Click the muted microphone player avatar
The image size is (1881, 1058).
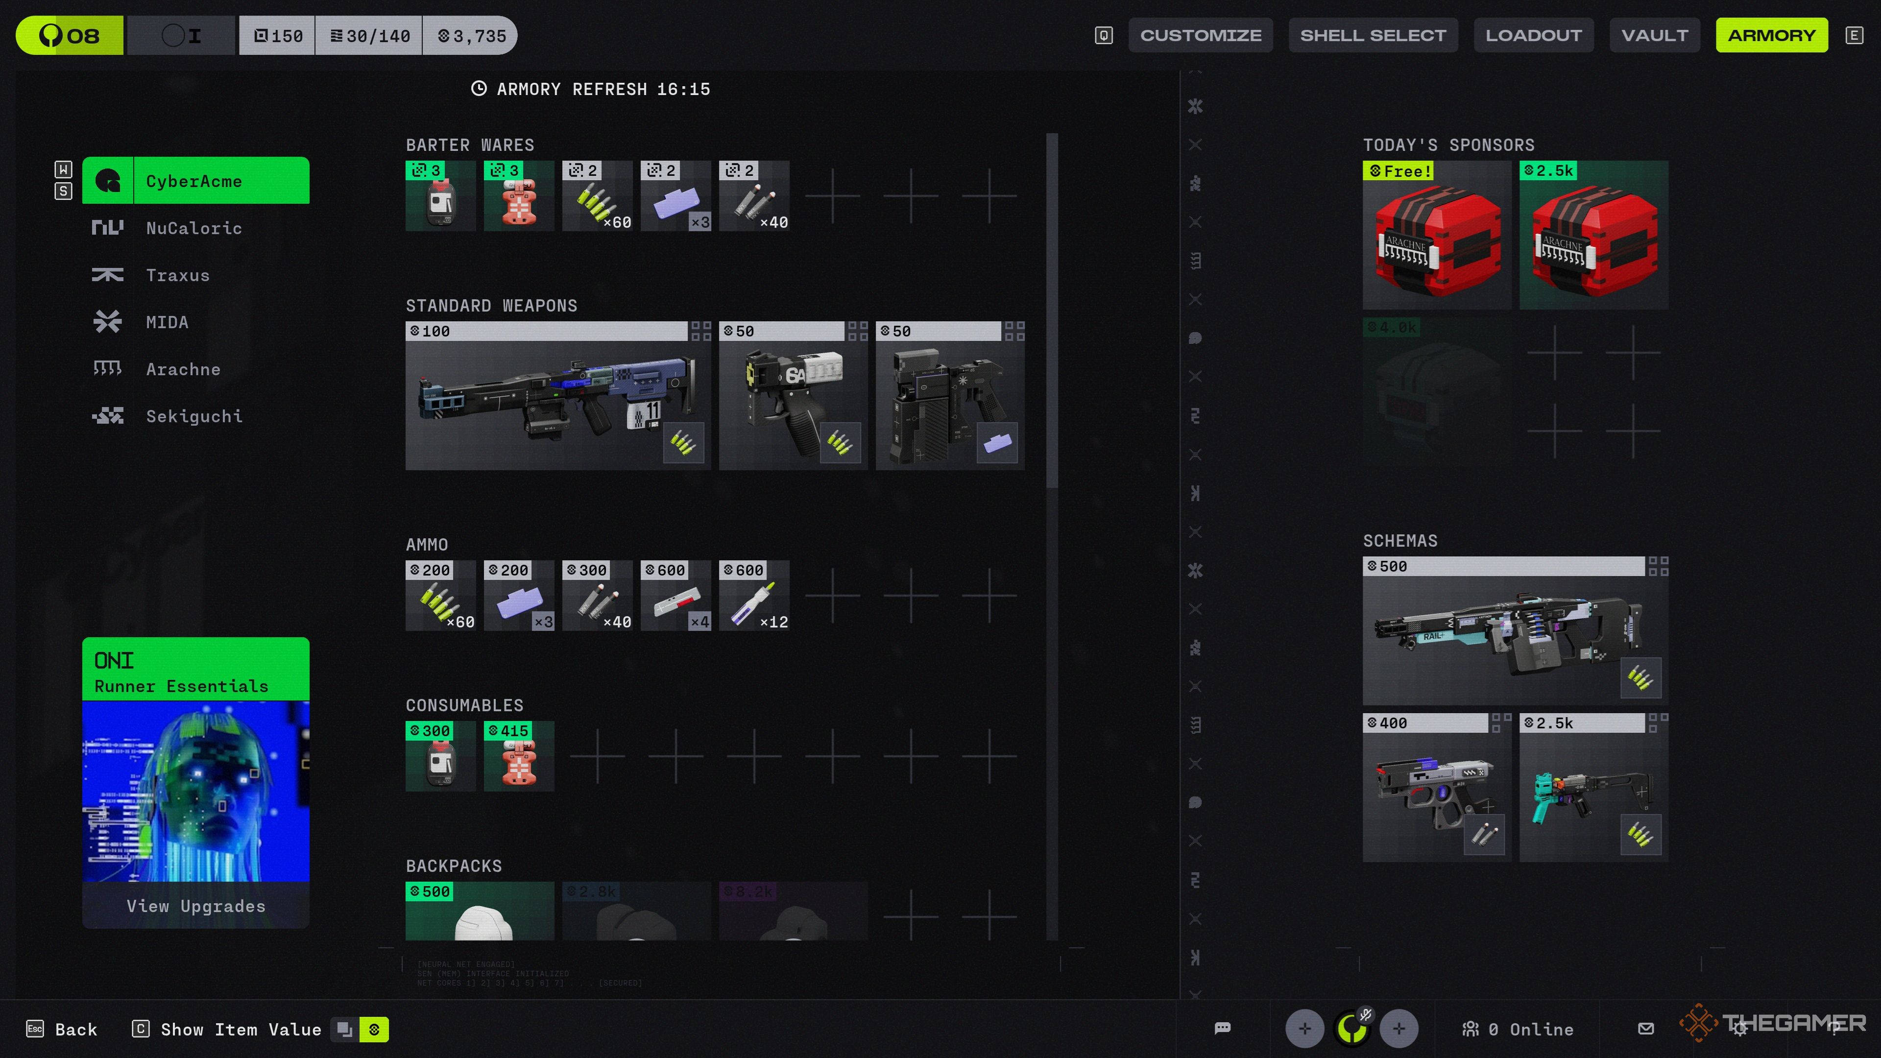click(1352, 1029)
